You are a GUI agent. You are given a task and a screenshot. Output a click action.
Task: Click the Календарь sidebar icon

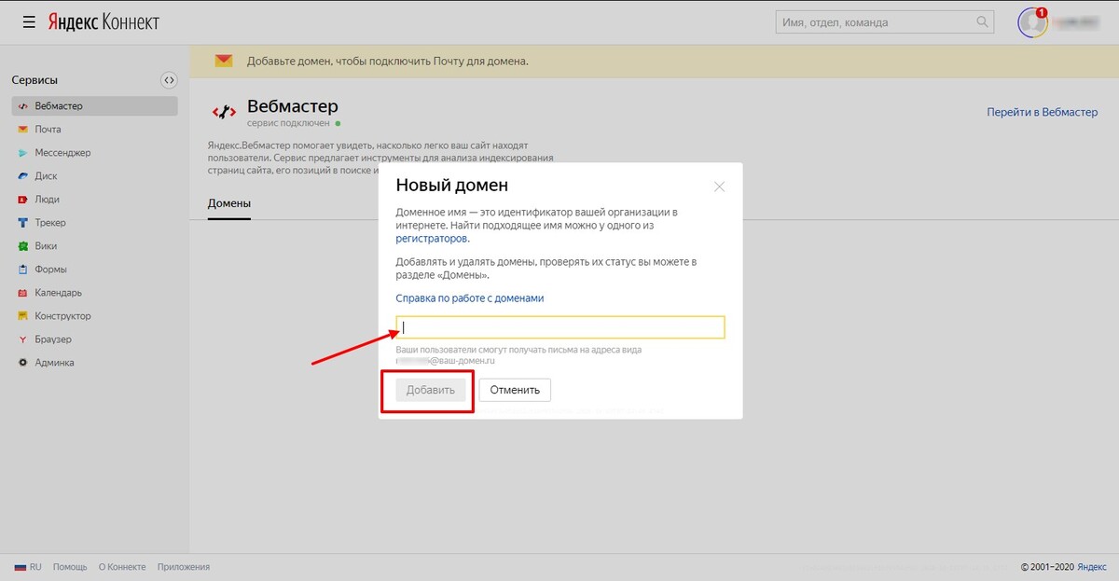[23, 293]
